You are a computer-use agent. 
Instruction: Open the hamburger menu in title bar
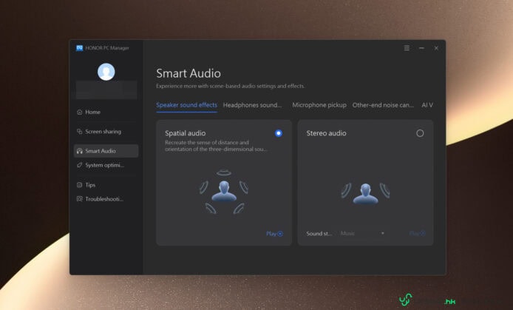[x=407, y=48]
